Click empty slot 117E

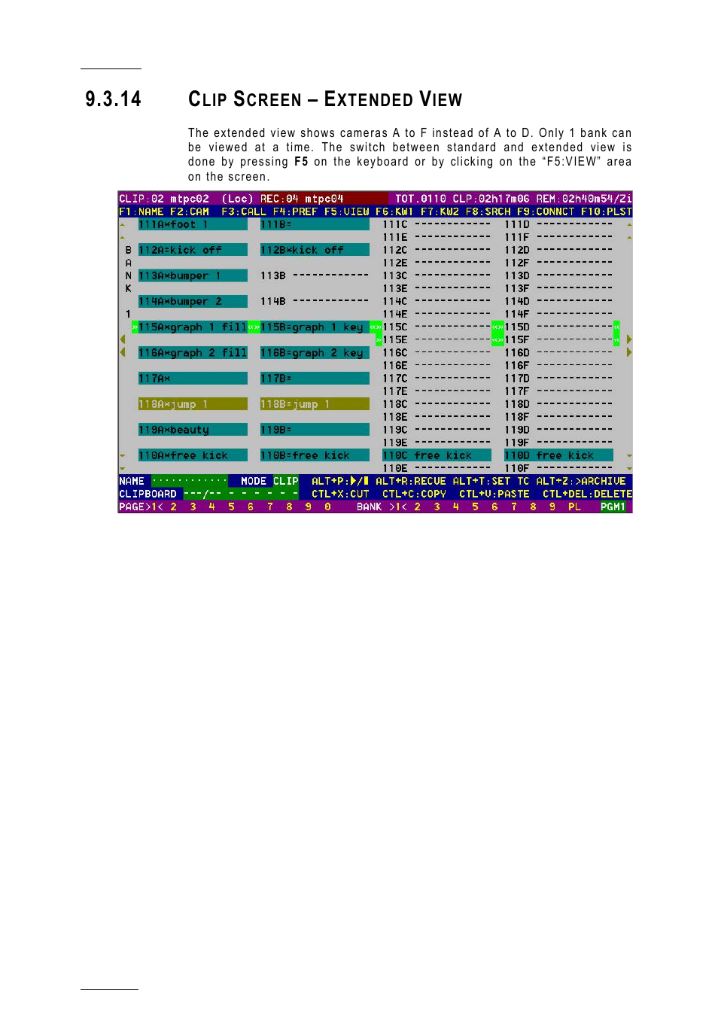click(437, 391)
